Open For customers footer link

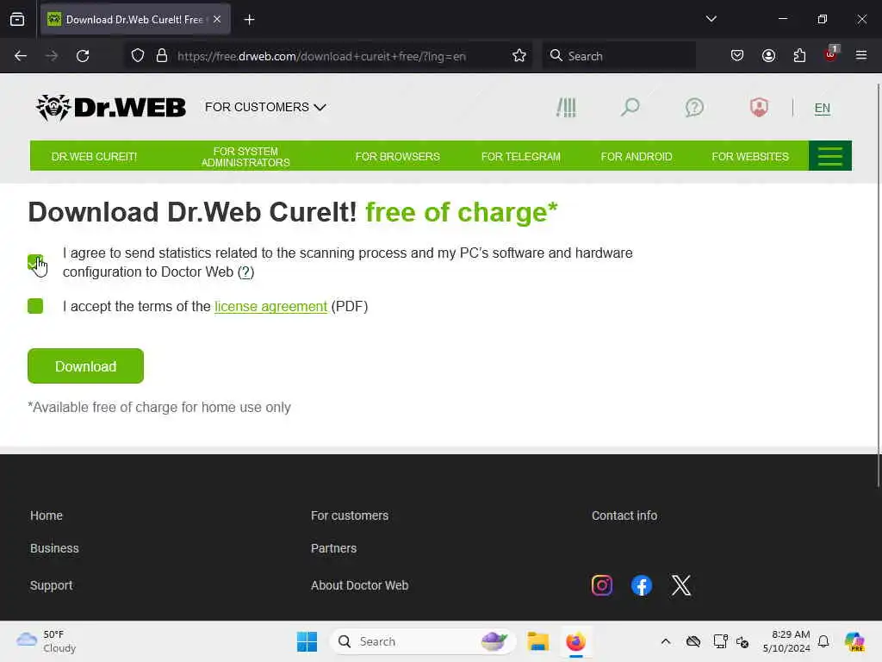(350, 515)
